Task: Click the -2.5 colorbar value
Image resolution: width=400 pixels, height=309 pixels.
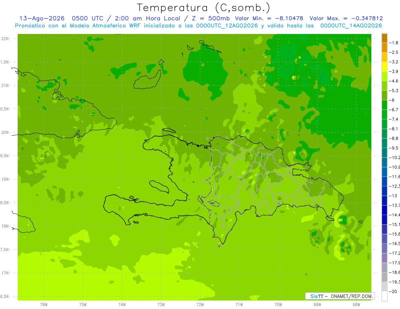Action: pos(394,52)
